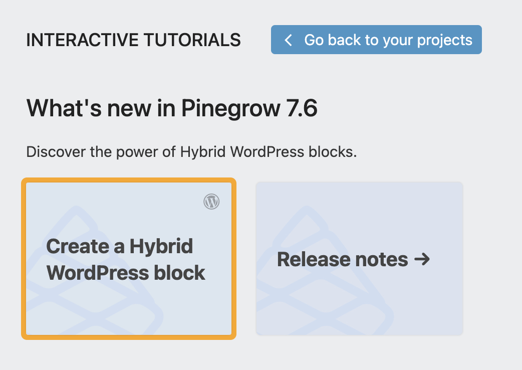Screen dimensions: 522x370
Task: Click 'Create a Hybrid WordPress block' title text
Action: pyautogui.click(x=126, y=259)
